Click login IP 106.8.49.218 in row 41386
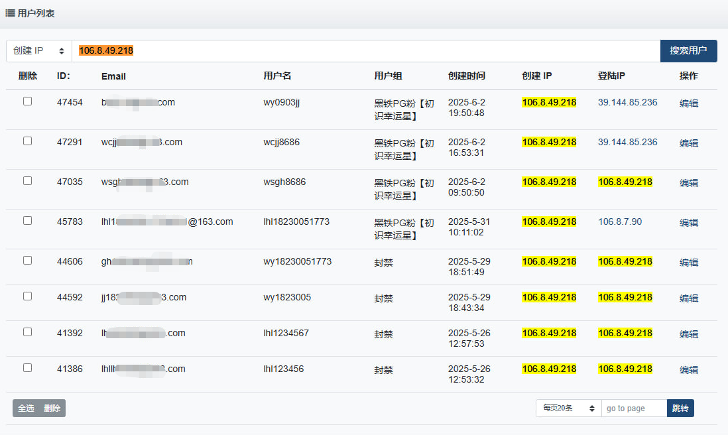 click(x=625, y=369)
